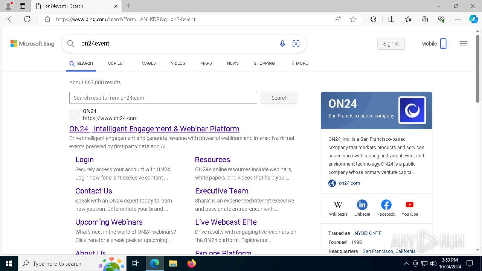Show hidden tray icons chevron
482x271 pixels.
pyautogui.click(x=406, y=263)
